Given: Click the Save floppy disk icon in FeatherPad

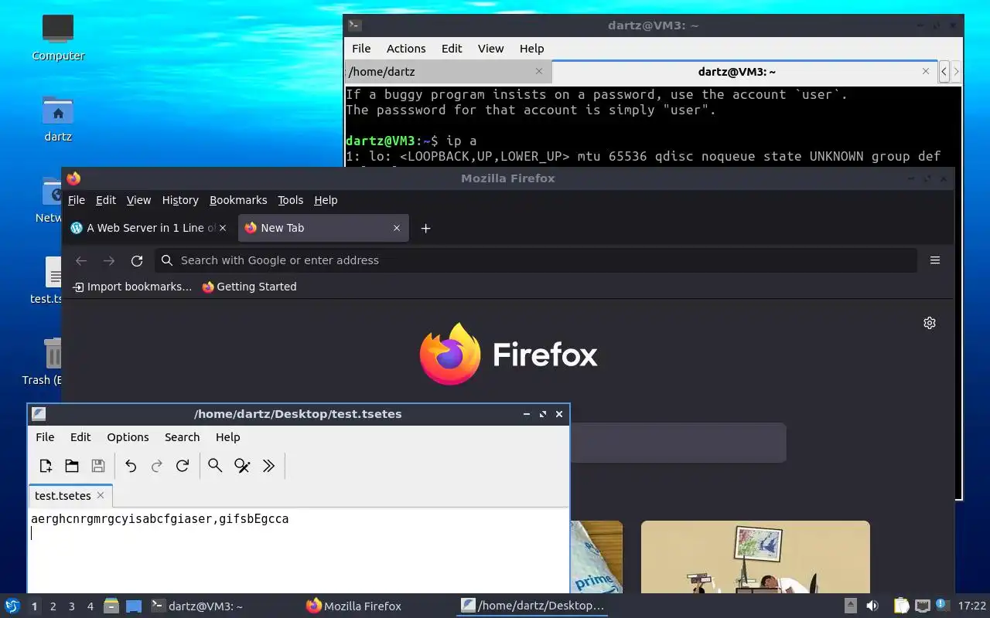Looking at the screenshot, I should [x=98, y=466].
